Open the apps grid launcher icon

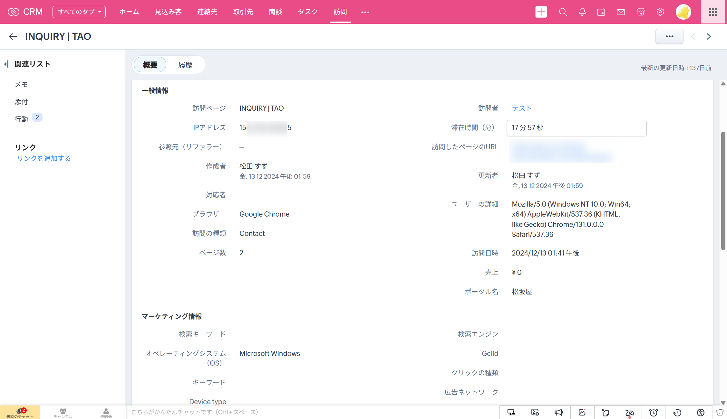coord(713,12)
